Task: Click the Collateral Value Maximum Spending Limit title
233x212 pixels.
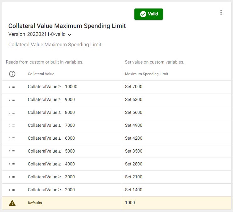Action: tap(67, 26)
